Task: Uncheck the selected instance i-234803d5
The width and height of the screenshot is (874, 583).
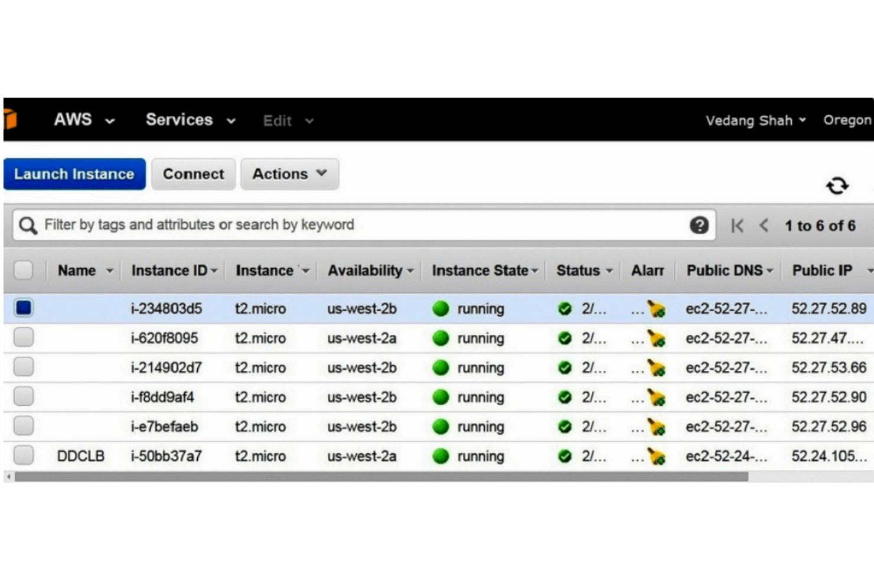Action: coord(24,307)
